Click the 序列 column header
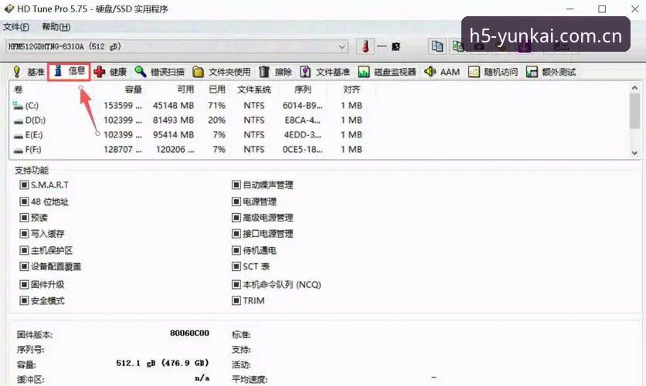The height and width of the screenshot is (386, 646). click(x=303, y=90)
